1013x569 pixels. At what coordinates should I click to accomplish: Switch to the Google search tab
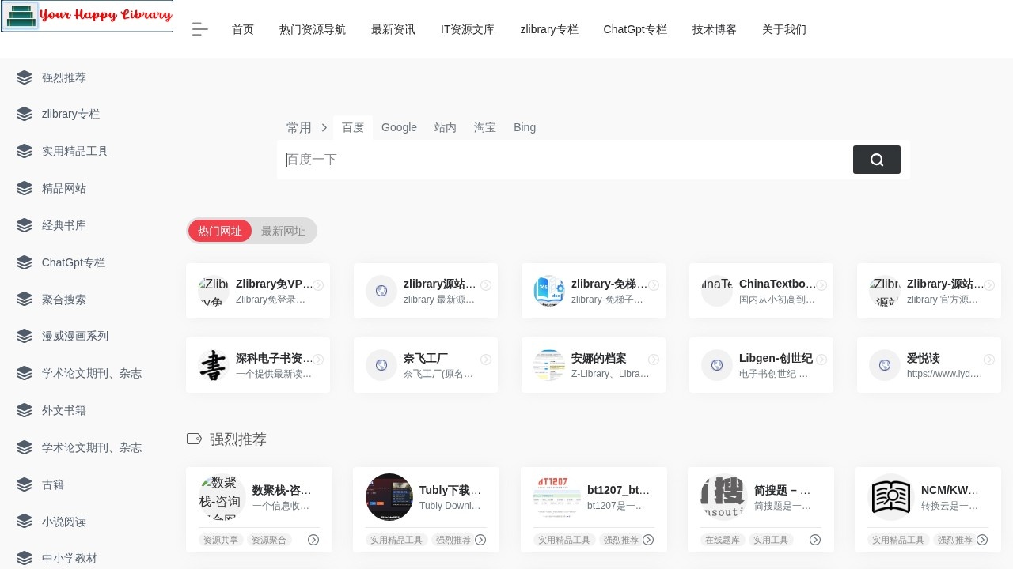coord(399,127)
